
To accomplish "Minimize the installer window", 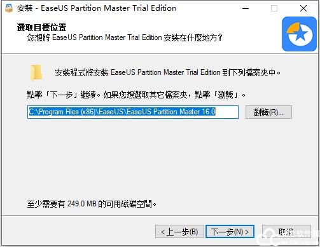I will tap(246, 8).
